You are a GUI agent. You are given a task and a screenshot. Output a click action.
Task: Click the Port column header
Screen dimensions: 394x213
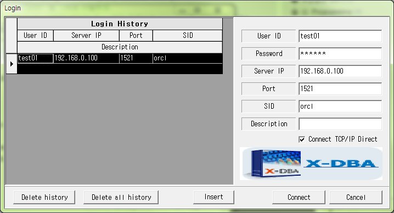[x=136, y=36]
